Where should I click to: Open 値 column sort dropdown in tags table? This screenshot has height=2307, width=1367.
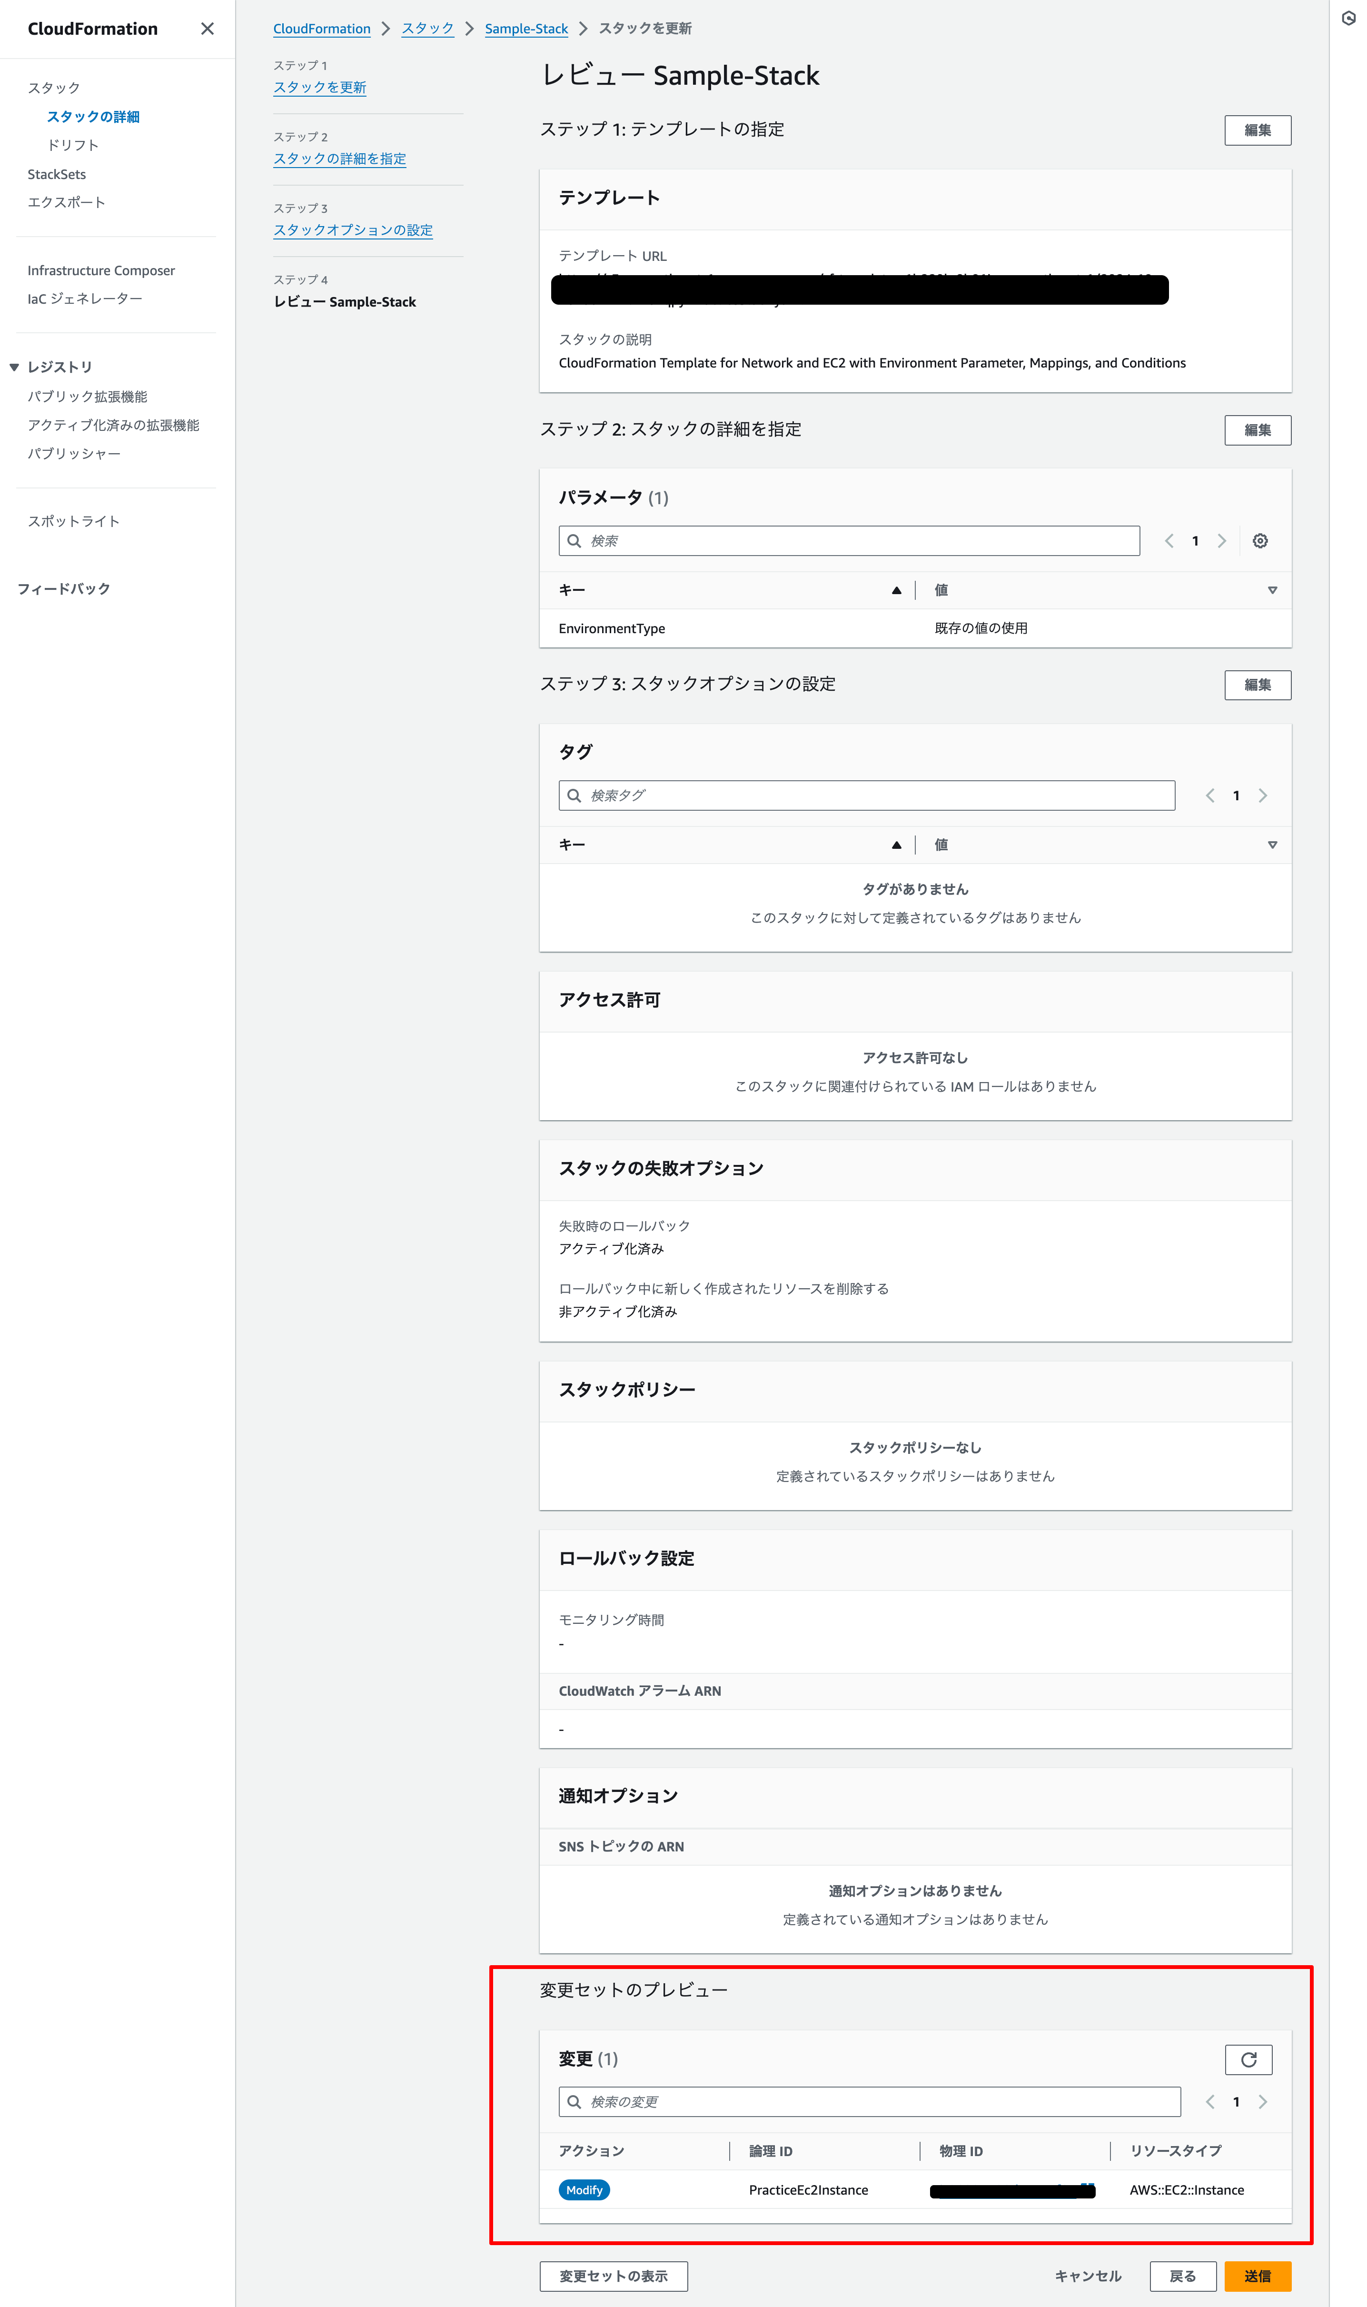[x=1273, y=844]
